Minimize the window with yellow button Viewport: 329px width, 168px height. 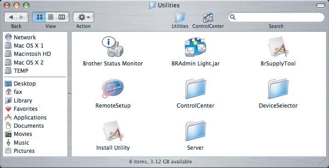[x=17, y=5]
